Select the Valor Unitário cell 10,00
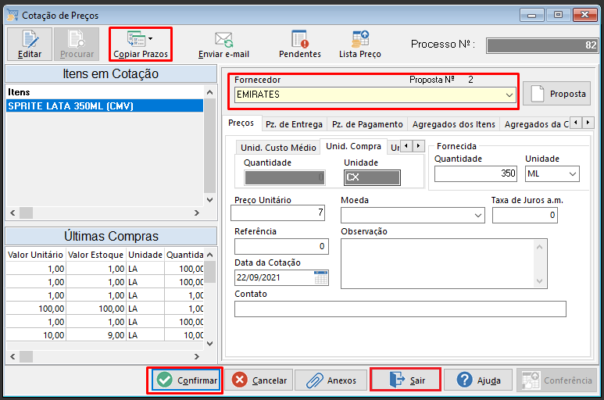 click(35, 335)
